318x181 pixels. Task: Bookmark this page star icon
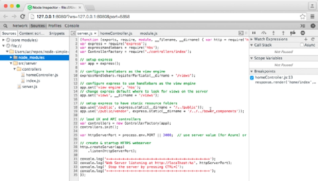click(x=302, y=17)
